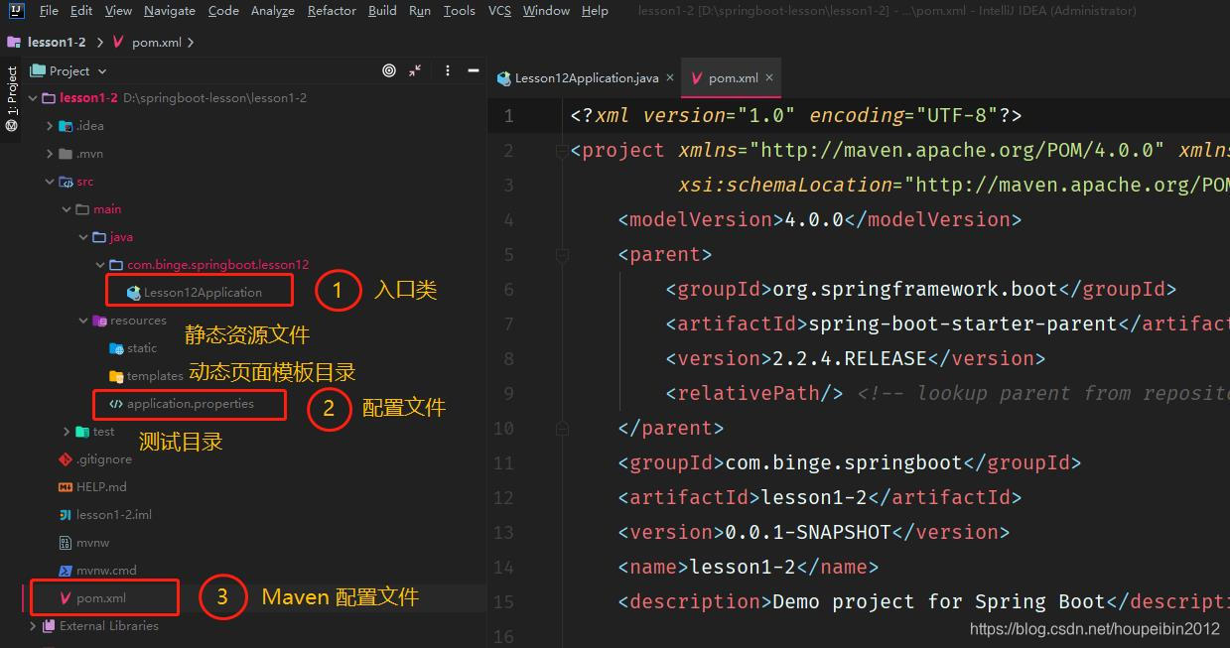Fold the project tag at line 2

click(x=562, y=151)
